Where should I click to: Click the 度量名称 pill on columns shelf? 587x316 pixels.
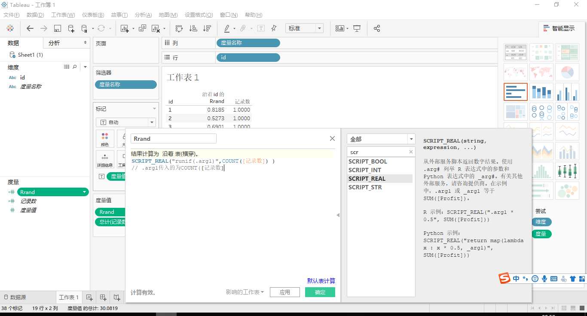point(248,43)
